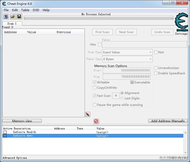Enable the Unrandomizer checkbox
This screenshot has width=190, height=162.
pos(156,68)
